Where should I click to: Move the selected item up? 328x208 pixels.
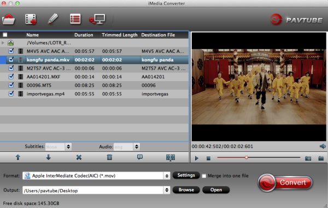[x=18, y=157]
